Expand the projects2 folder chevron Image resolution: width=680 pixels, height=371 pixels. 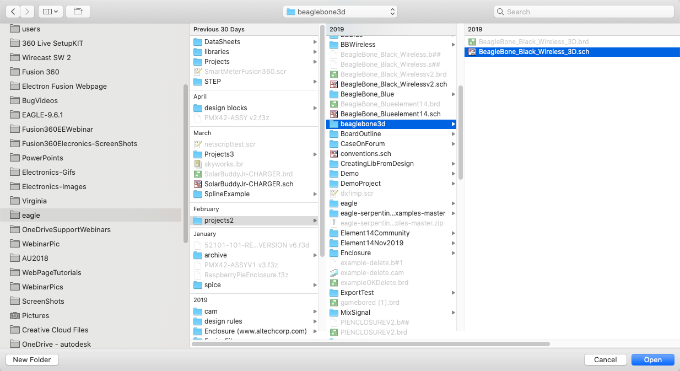(x=315, y=221)
